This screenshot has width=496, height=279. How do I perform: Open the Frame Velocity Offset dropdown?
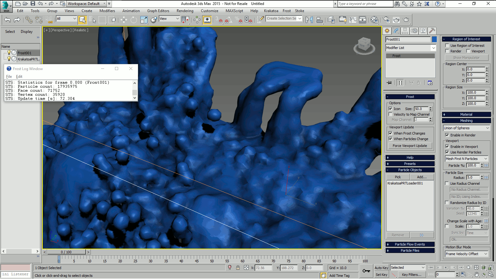(467, 254)
